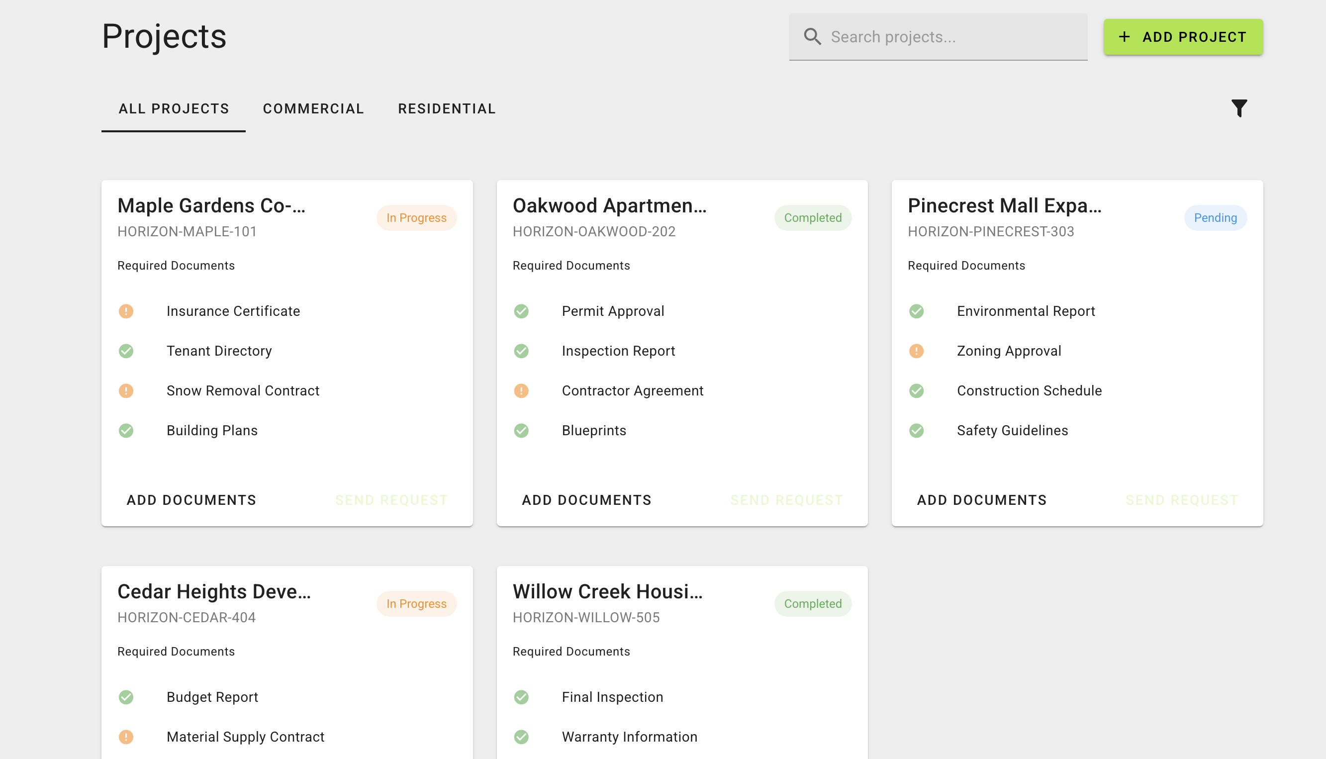The height and width of the screenshot is (759, 1326).
Task: Click the green check beside Budget Report
Action: [x=126, y=697]
